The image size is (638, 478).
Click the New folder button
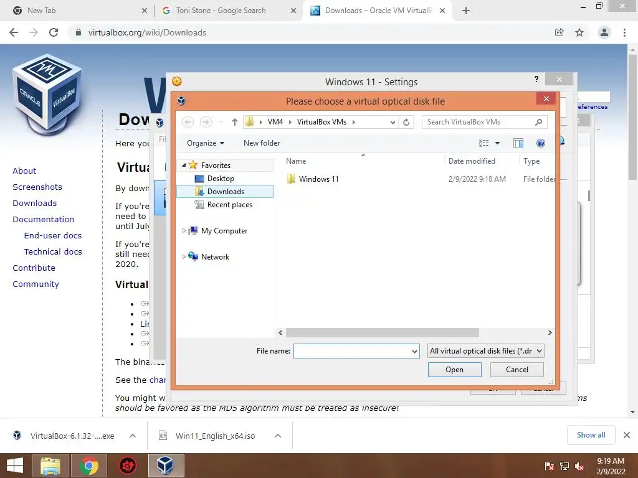[x=262, y=143]
